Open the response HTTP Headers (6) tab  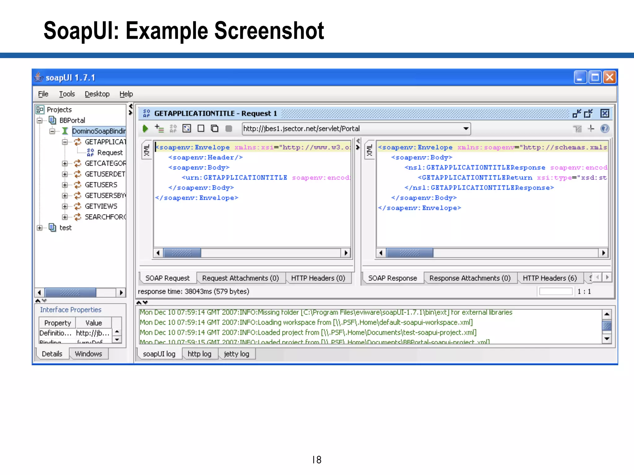pos(550,278)
